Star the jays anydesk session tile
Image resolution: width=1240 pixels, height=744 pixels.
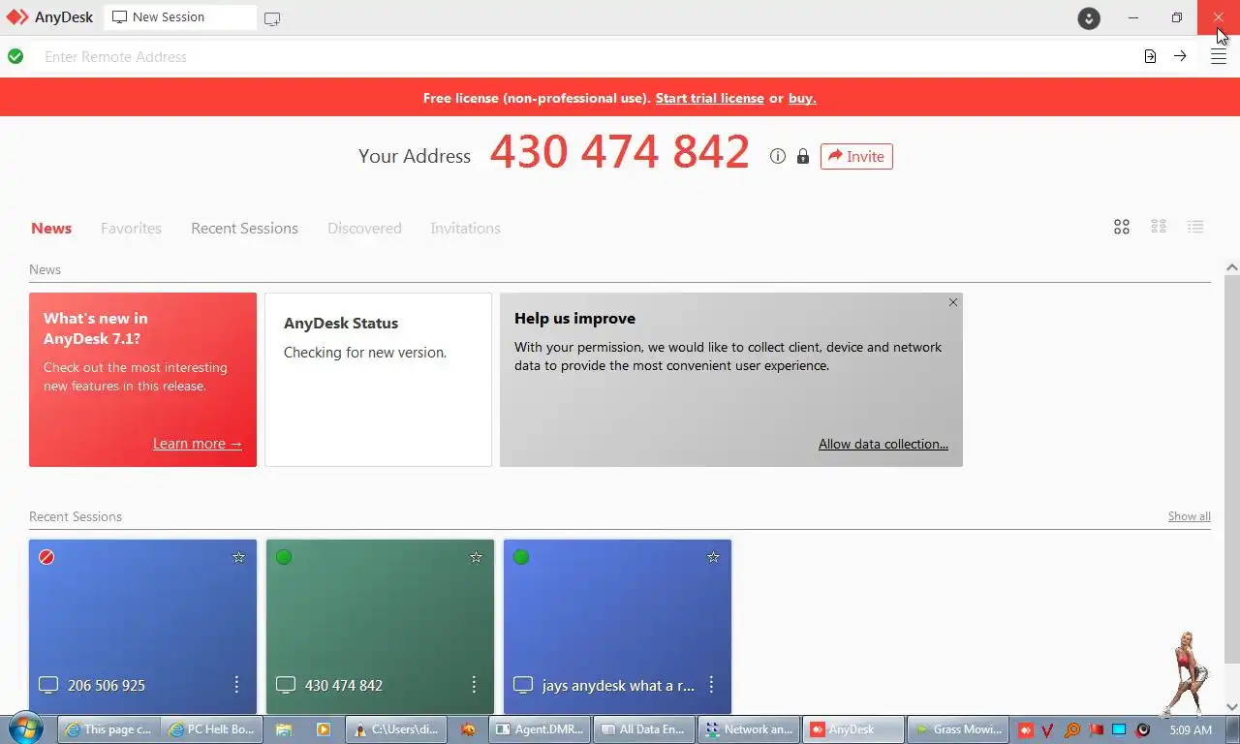click(x=713, y=557)
